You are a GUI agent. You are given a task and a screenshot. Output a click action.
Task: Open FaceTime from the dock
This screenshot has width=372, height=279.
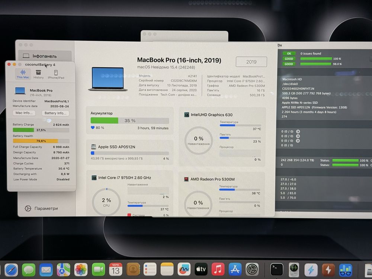tap(99, 270)
